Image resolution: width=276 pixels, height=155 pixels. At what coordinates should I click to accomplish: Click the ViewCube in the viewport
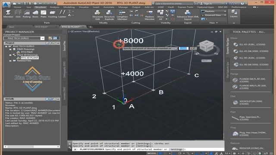pos(206,46)
